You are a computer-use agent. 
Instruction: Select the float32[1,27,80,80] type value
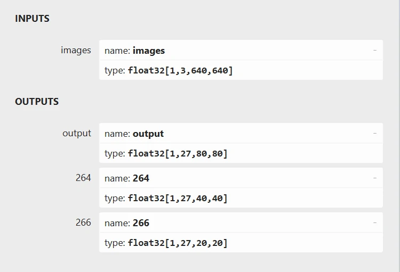click(178, 153)
